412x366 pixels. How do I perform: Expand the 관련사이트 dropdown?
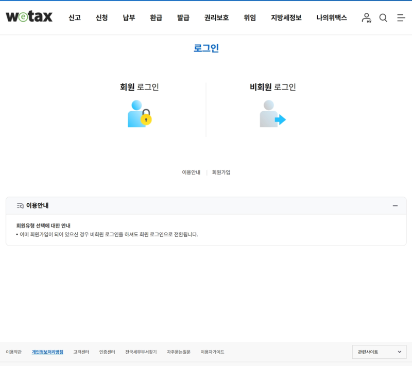[x=379, y=352]
